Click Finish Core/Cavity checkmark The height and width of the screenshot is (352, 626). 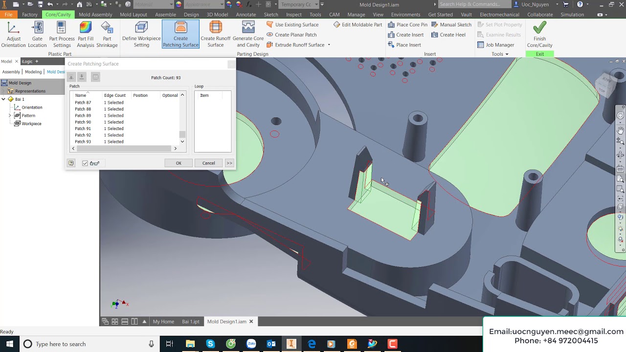tap(539, 35)
